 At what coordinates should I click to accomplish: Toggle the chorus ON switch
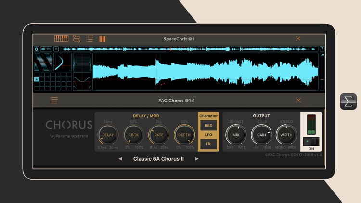(x=311, y=141)
